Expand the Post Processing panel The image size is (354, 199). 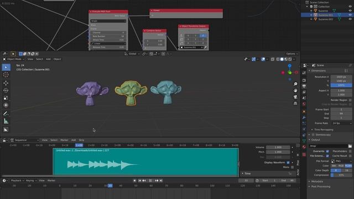tap(321, 187)
